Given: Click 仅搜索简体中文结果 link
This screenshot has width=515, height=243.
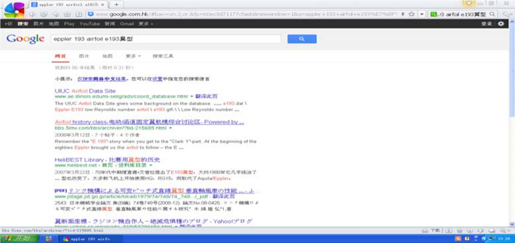Looking at the screenshot, I should pyautogui.click(x=102, y=79).
